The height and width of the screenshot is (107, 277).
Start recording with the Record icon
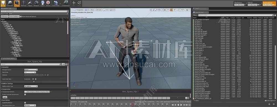48,3
